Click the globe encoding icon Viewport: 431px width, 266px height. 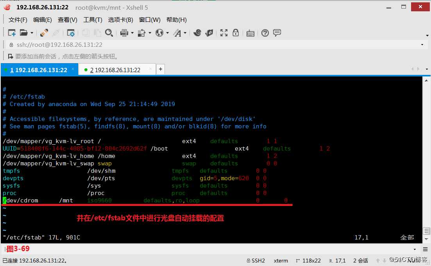[x=159, y=33]
